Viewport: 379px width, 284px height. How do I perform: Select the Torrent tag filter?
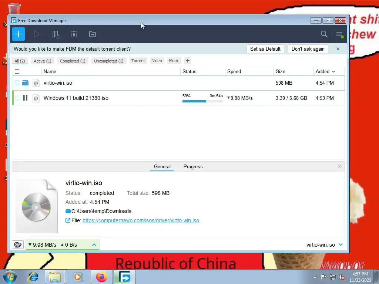(x=138, y=61)
